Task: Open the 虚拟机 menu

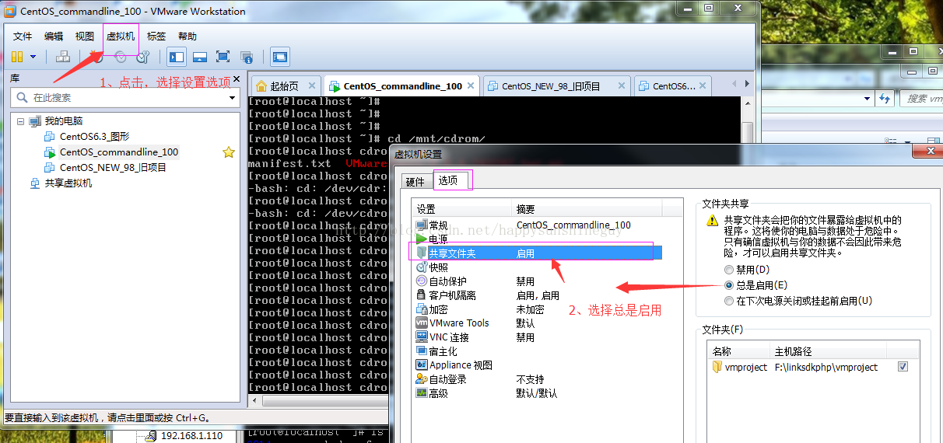Action: point(121,37)
